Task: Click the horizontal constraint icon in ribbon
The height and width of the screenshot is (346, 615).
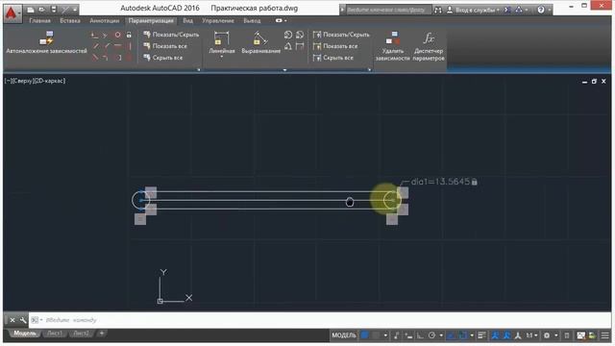Action: point(117,46)
